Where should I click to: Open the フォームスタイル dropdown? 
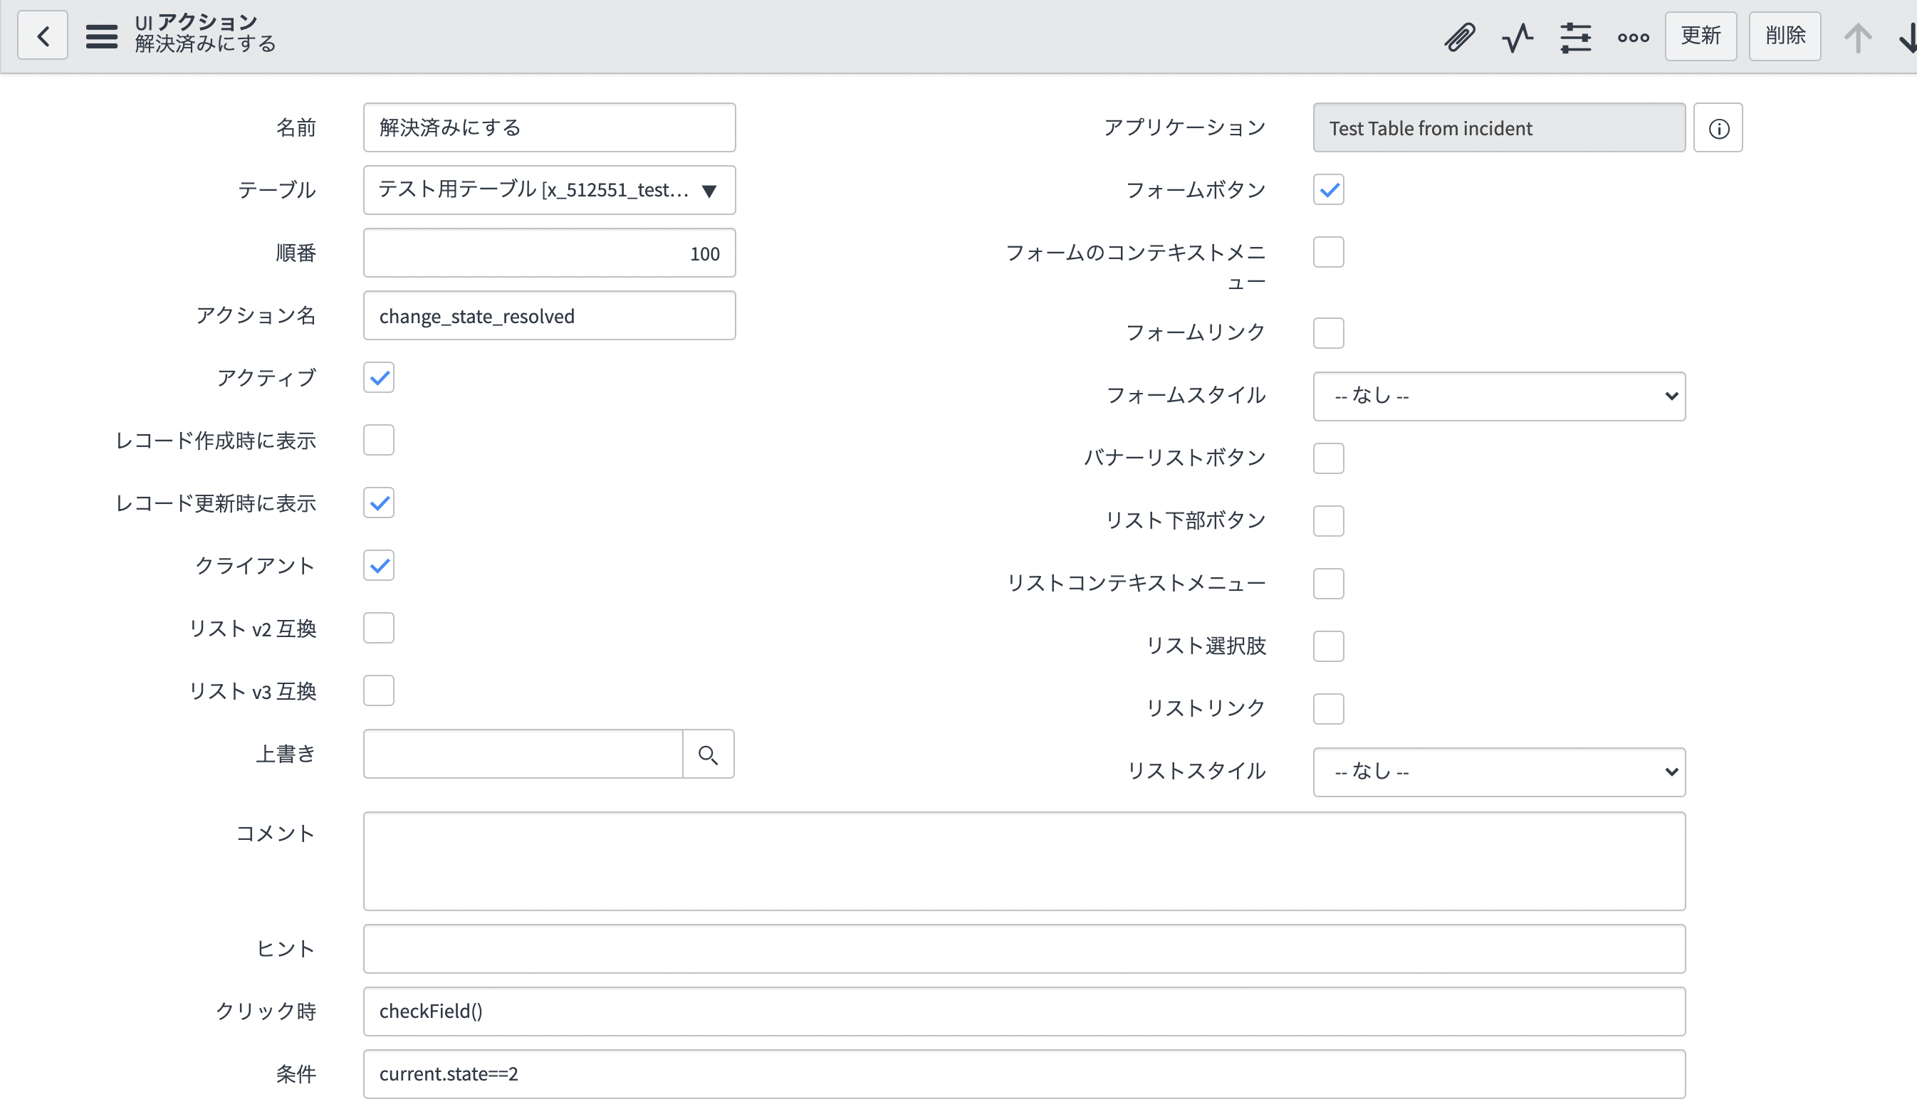(1498, 396)
